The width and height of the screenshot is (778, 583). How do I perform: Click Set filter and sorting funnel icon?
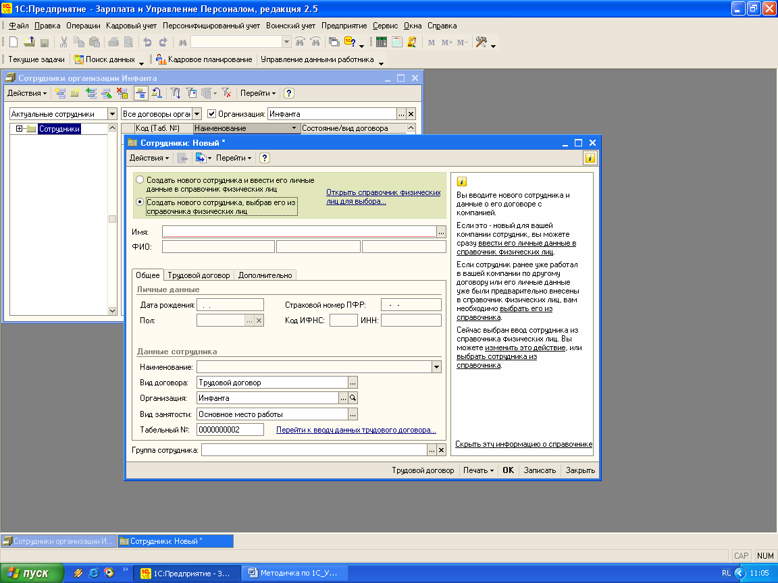(175, 92)
